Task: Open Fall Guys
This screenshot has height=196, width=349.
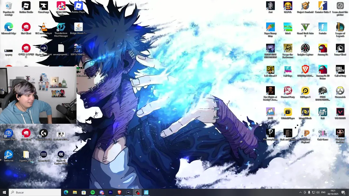Action: (288, 71)
